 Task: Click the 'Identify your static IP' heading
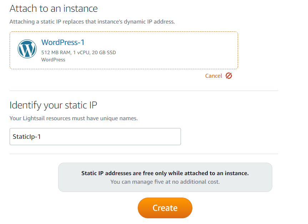coord(53,105)
